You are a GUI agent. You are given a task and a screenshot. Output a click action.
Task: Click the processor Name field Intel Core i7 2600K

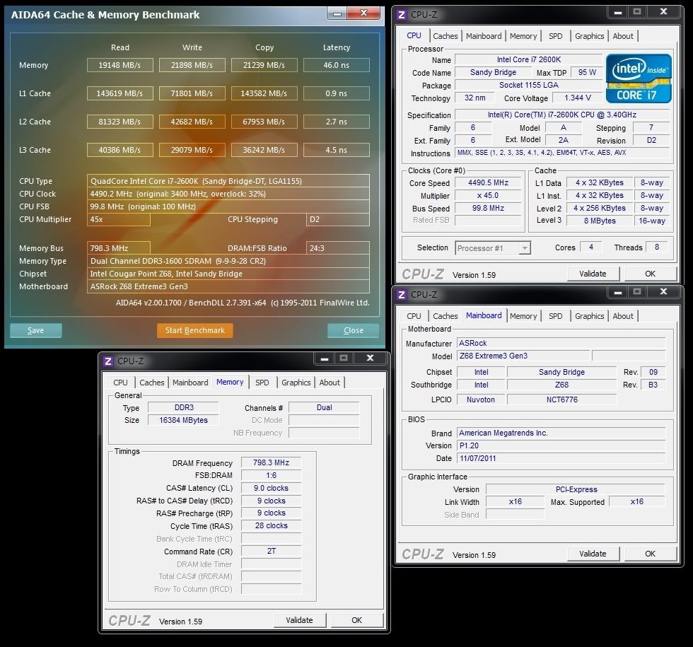click(529, 59)
